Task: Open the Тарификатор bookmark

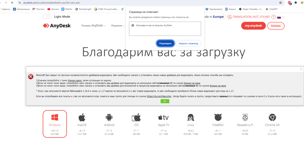Action: click(214, 9)
